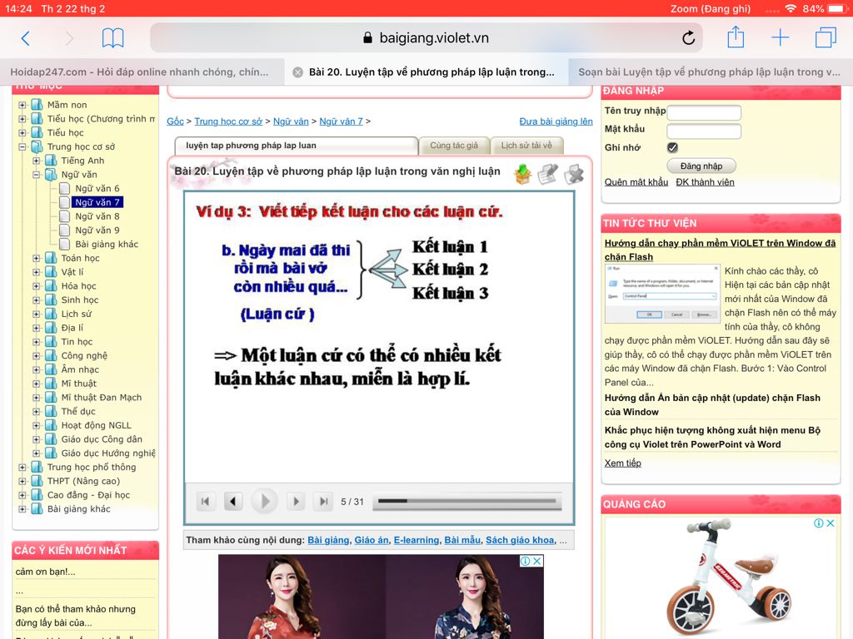Viewport: 853px width, 639px height.
Task: Open the Âm nhạc subject folder
Action: tap(80, 369)
